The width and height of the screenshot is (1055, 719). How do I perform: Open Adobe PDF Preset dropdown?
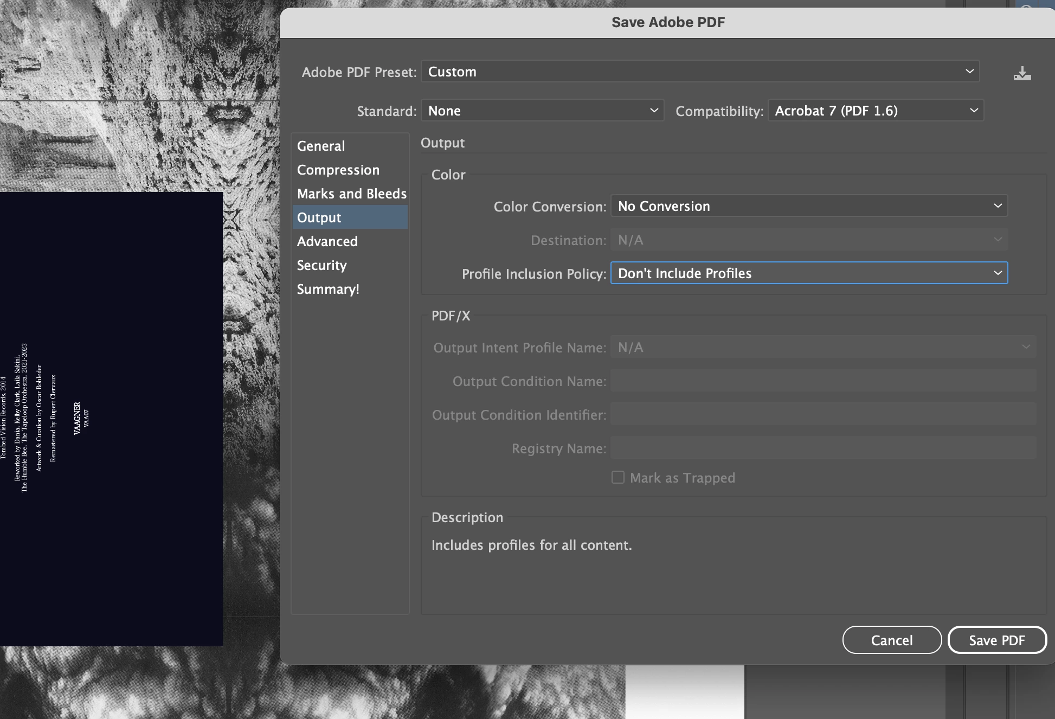point(700,72)
